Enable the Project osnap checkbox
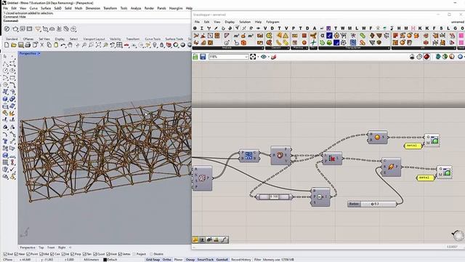The height and width of the screenshot is (262, 465). 134,254
